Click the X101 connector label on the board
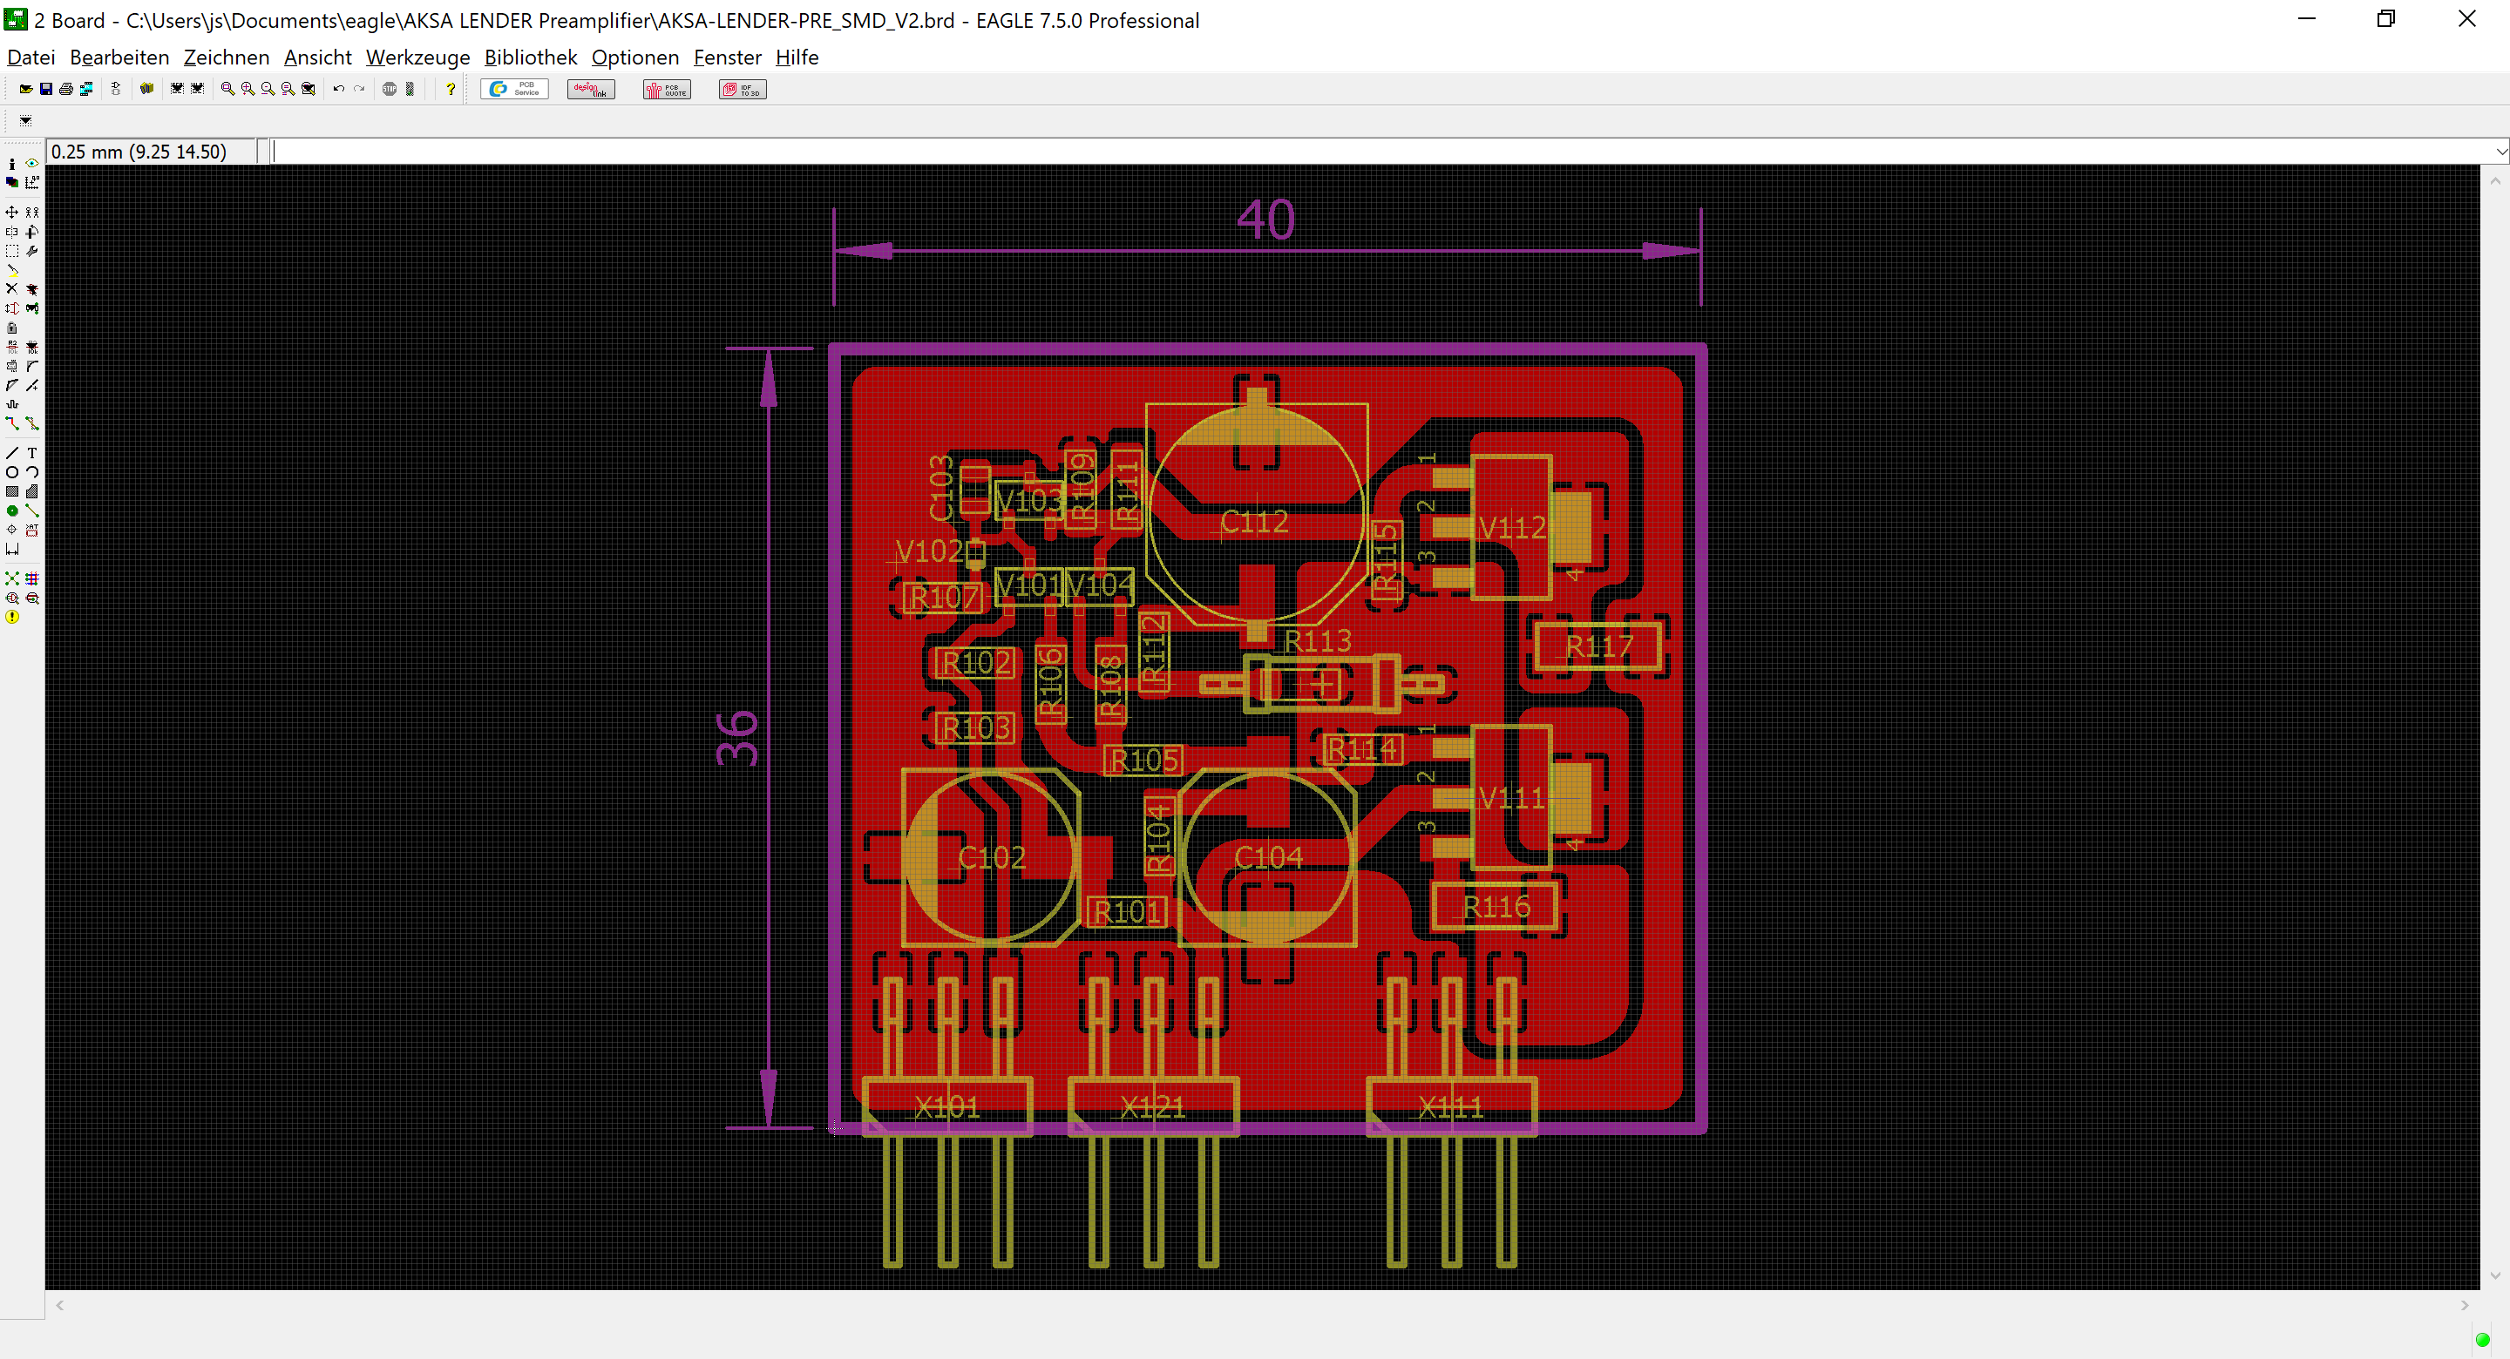This screenshot has height=1359, width=2510. pos(946,1106)
